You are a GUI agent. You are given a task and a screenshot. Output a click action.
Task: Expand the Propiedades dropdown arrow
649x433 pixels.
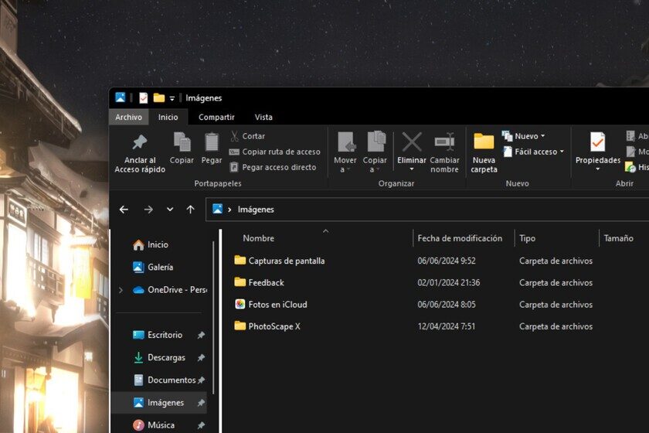[598, 169]
